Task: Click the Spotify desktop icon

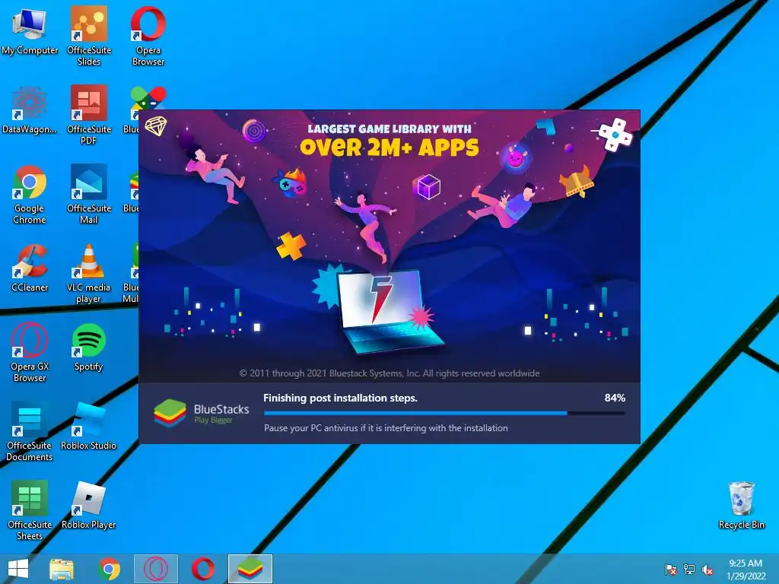Action: tap(88, 348)
